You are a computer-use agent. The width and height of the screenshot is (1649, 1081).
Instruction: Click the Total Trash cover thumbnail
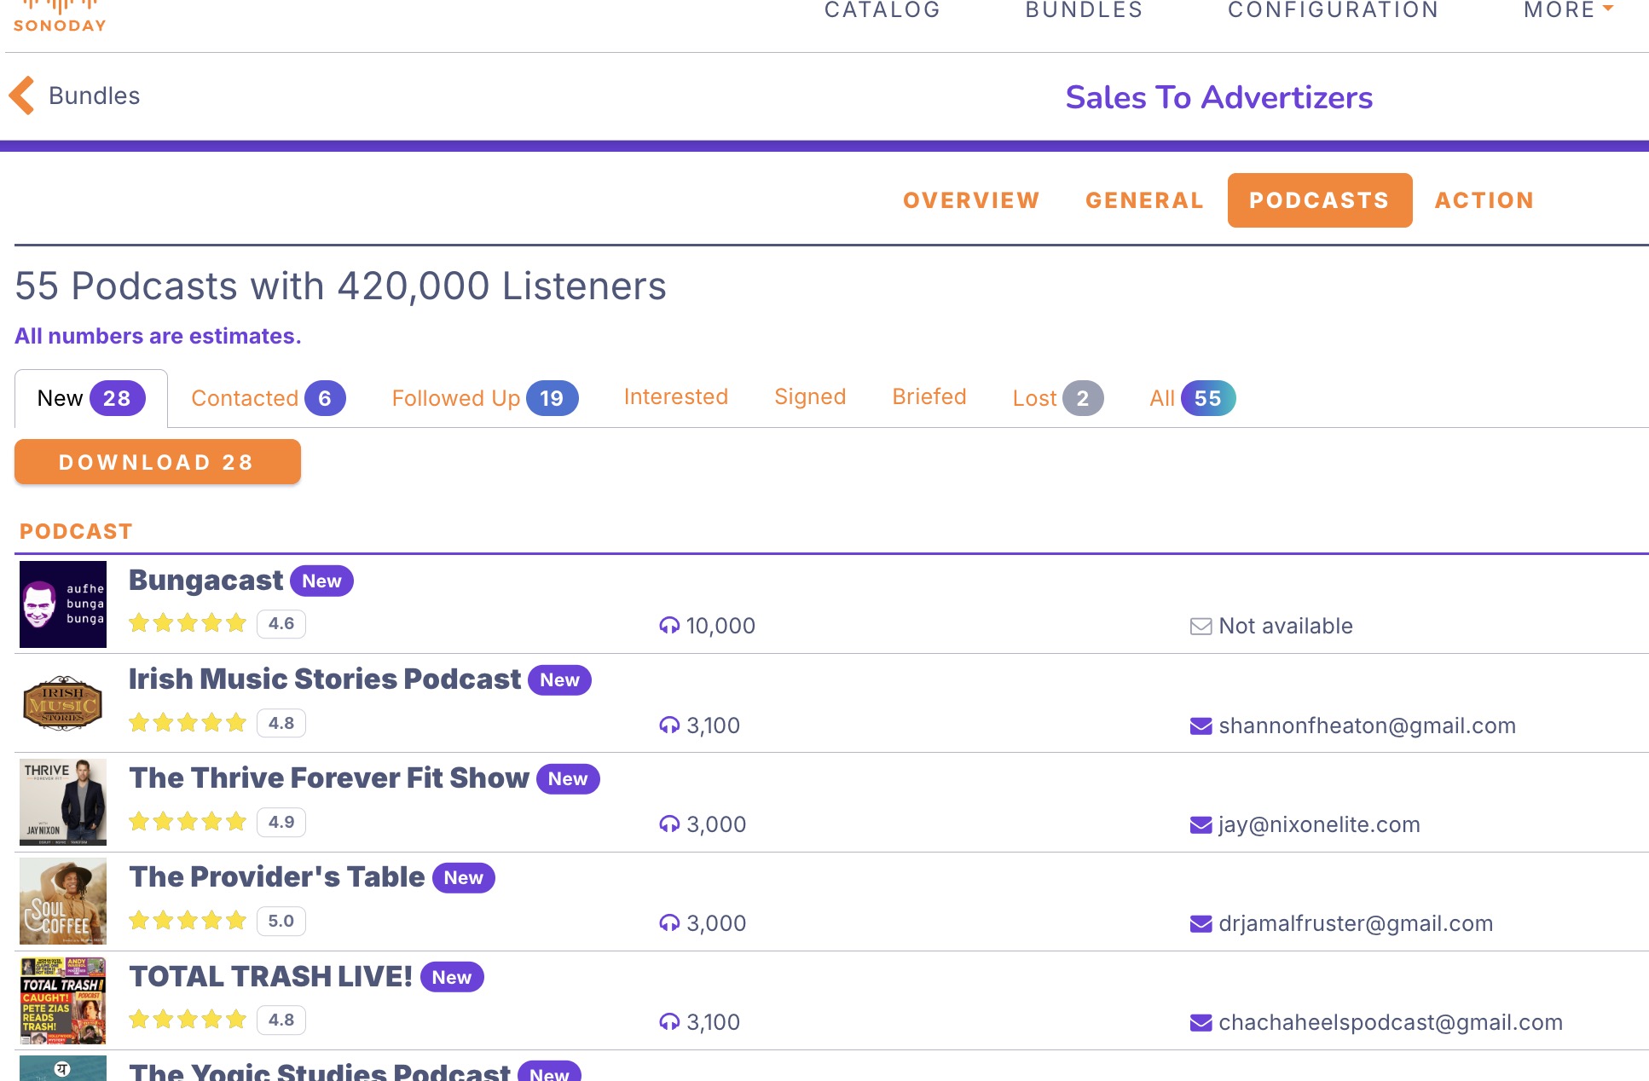pyautogui.click(x=63, y=1001)
